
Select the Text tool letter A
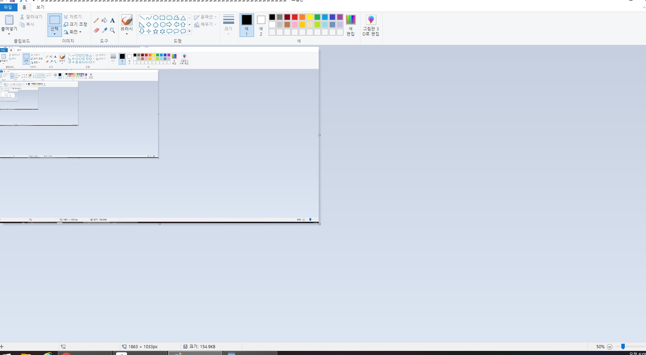tap(112, 21)
